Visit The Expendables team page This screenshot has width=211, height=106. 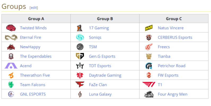pyautogui.click(x=36, y=56)
